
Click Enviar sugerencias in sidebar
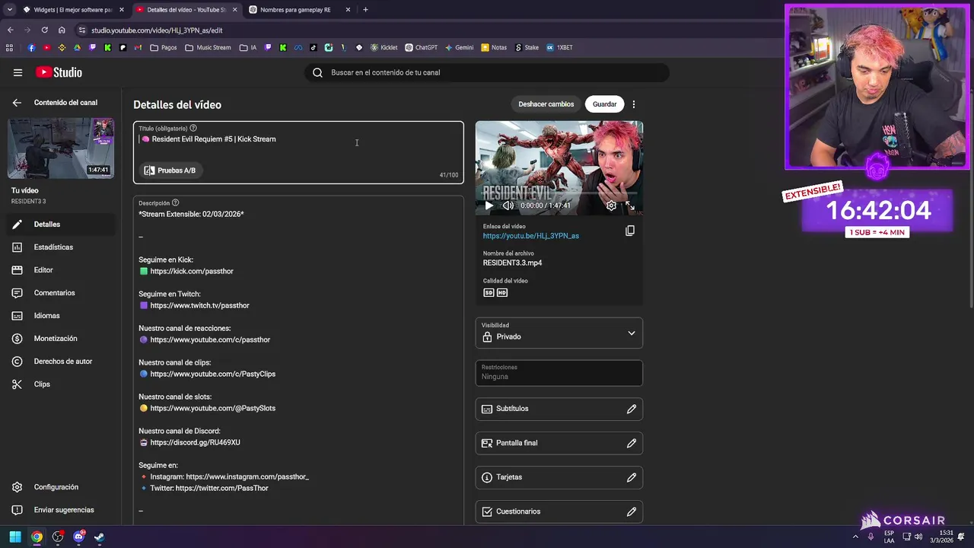(61, 510)
